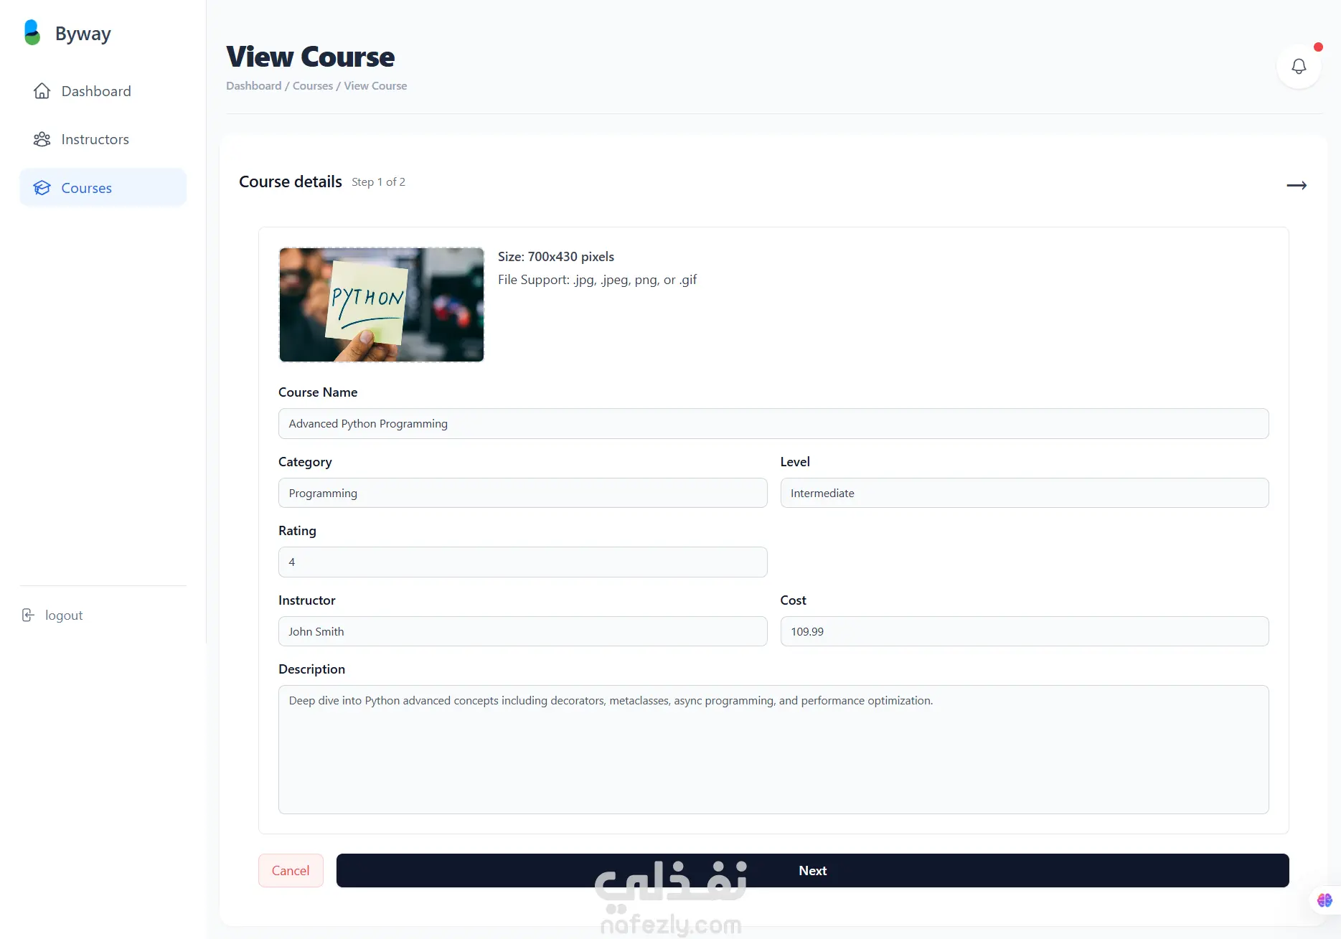Click the Category label

[305, 462]
